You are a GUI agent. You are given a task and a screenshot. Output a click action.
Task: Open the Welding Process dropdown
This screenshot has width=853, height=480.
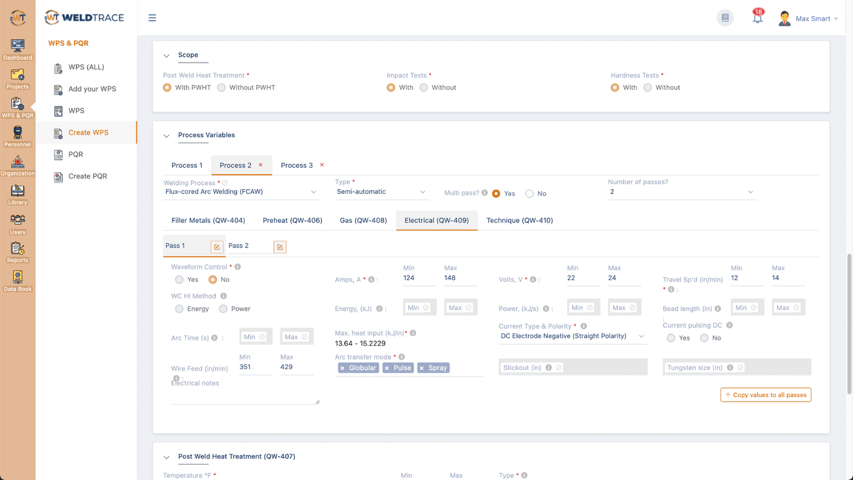[x=241, y=192]
